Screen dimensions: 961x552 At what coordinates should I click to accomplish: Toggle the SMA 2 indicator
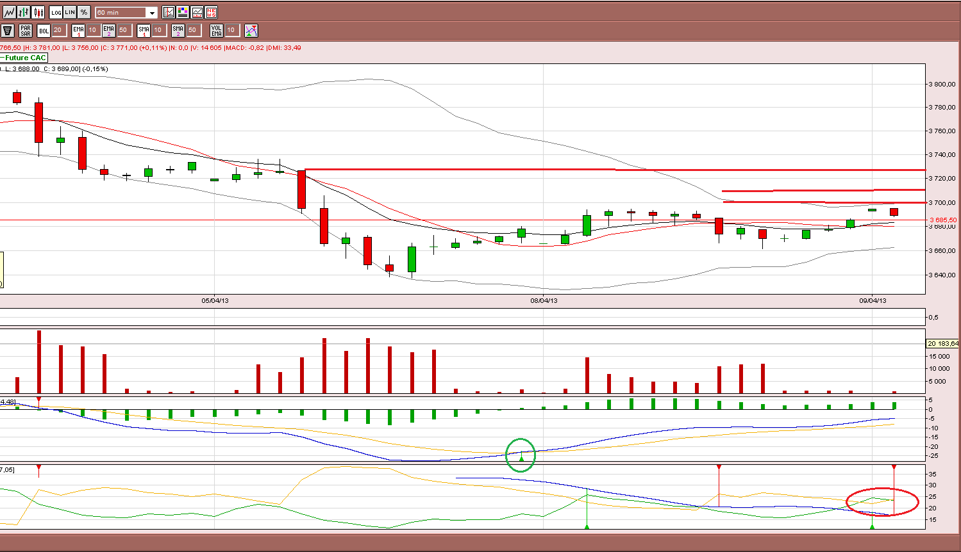(x=178, y=30)
